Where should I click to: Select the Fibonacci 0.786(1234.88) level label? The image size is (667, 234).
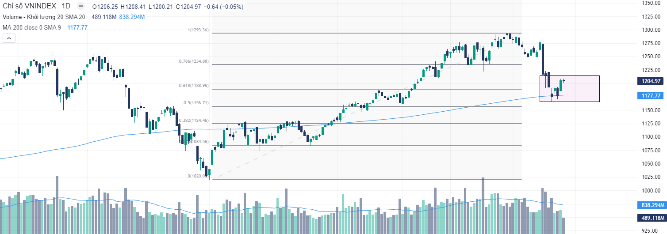click(194, 61)
